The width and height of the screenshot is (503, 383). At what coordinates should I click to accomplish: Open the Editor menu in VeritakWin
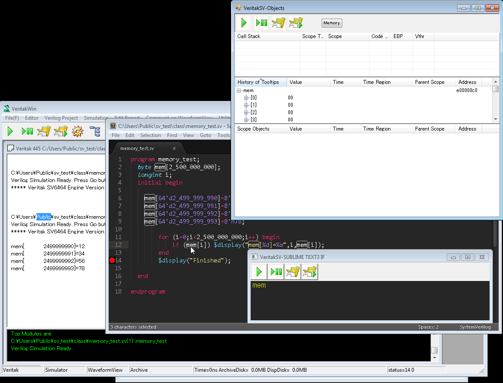pos(32,118)
